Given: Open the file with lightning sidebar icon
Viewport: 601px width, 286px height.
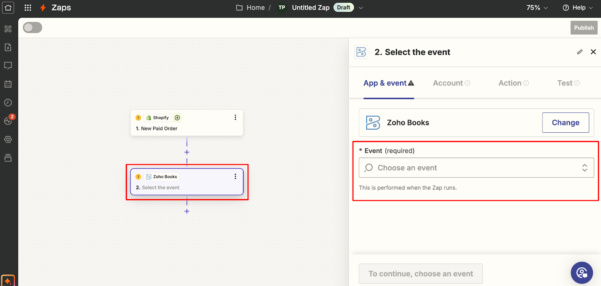Looking at the screenshot, I should (8, 47).
